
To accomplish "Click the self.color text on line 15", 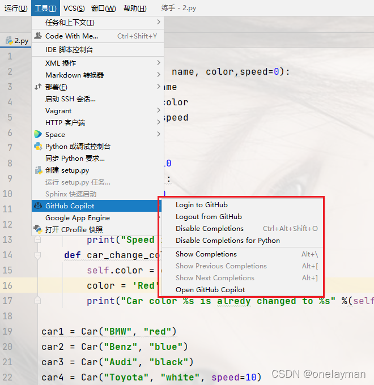I will click(x=114, y=270).
